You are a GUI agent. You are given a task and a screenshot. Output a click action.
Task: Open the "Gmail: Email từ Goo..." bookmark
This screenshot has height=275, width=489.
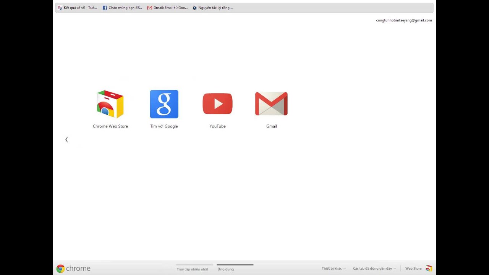167,8
